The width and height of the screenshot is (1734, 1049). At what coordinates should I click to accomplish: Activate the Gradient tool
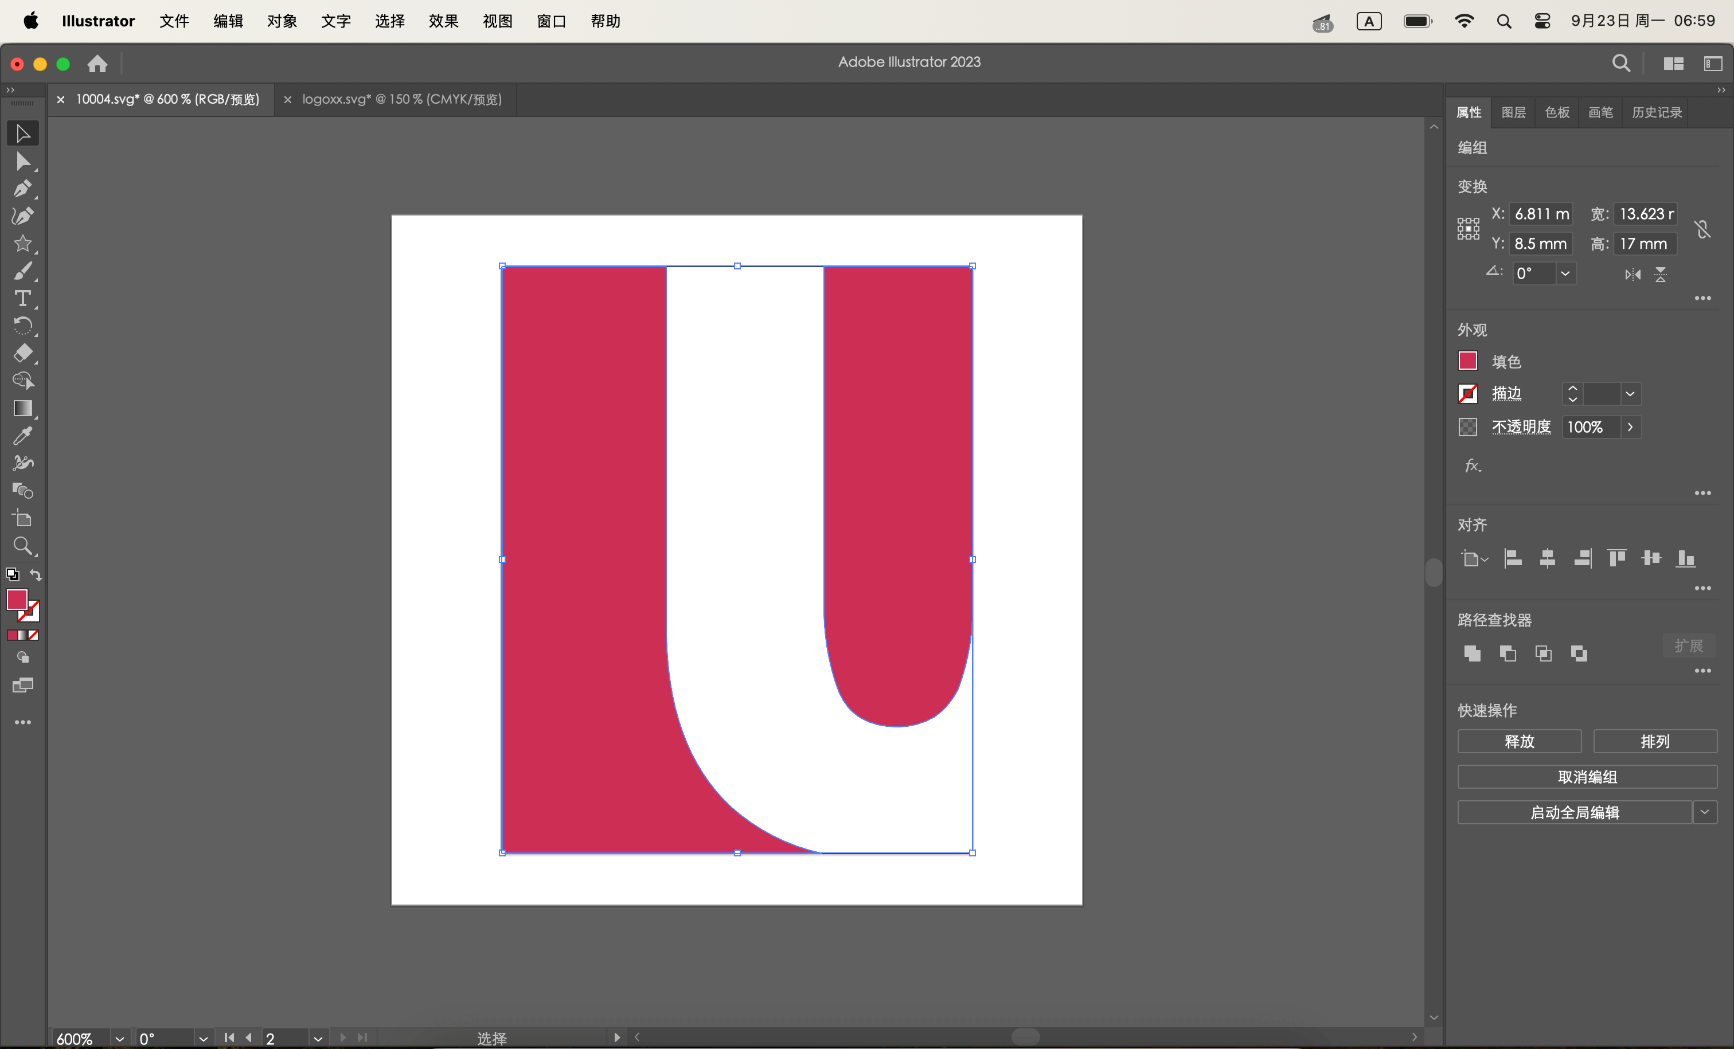click(22, 408)
